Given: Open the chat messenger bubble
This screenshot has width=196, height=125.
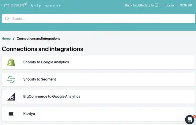Looking at the screenshot, I should pyautogui.click(x=190, y=119).
